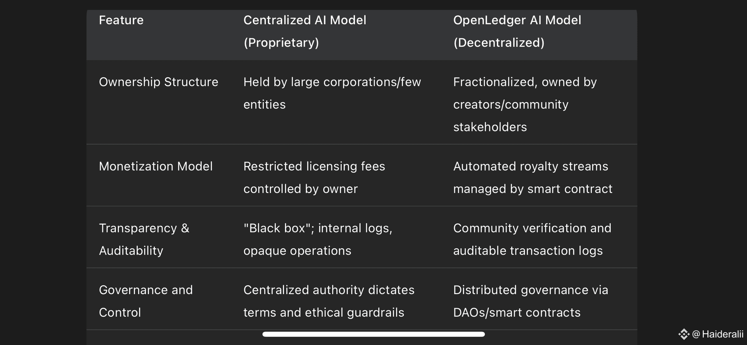Image resolution: width=747 pixels, height=345 pixels.
Task: Click the Ownership Structure row label
Action: point(158,82)
